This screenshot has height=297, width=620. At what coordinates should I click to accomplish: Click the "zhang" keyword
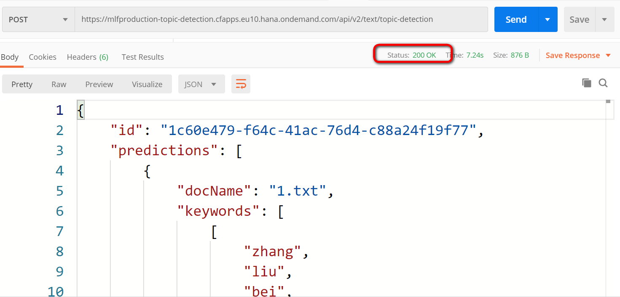click(273, 251)
